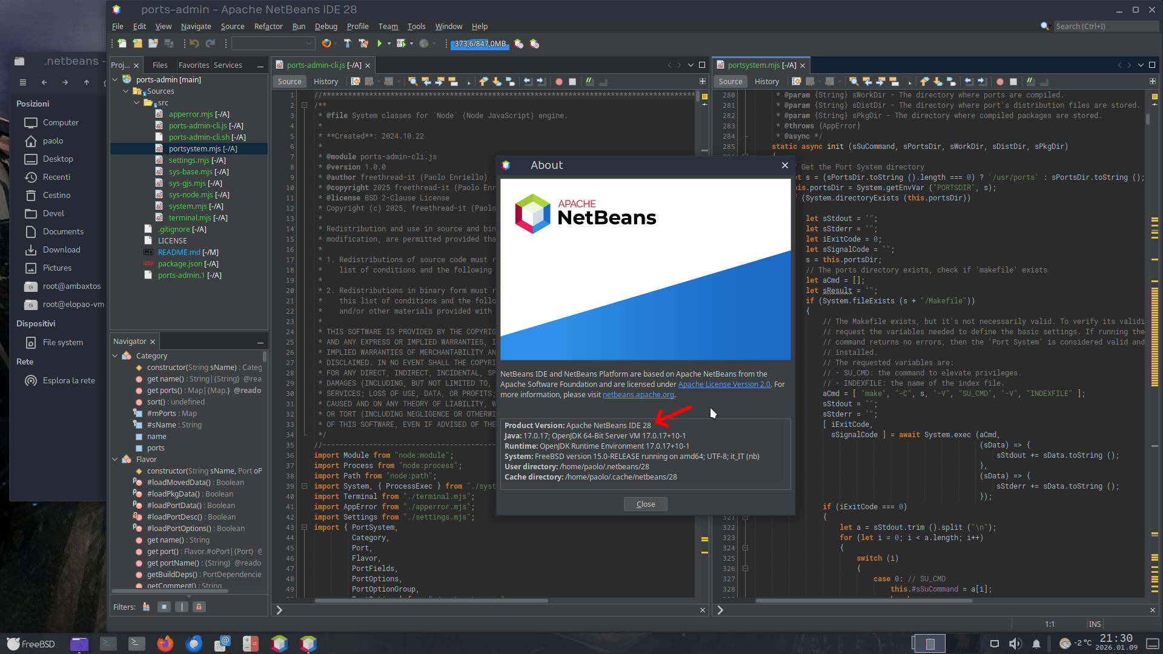The width and height of the screenshot is (1163, 654).
Task: Click the Undo toolbar icon
Action: [194, 44]
